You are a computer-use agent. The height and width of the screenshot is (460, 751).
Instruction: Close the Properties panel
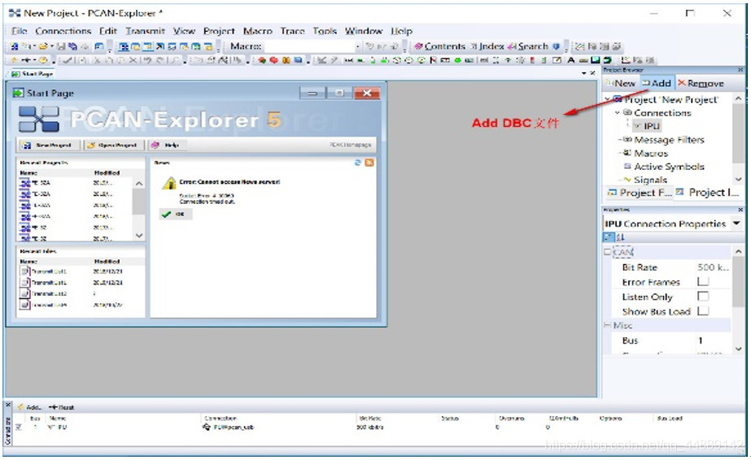[740, 210]
